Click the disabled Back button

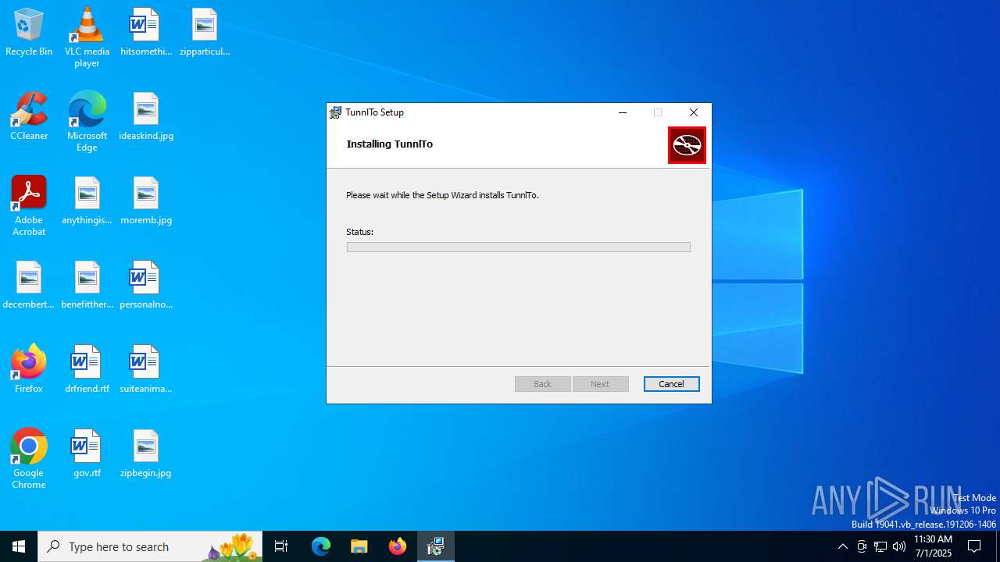coord(542,384)
